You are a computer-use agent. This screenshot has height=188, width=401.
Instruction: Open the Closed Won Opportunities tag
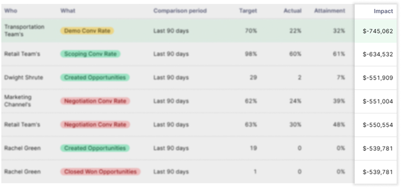(100, 172)
